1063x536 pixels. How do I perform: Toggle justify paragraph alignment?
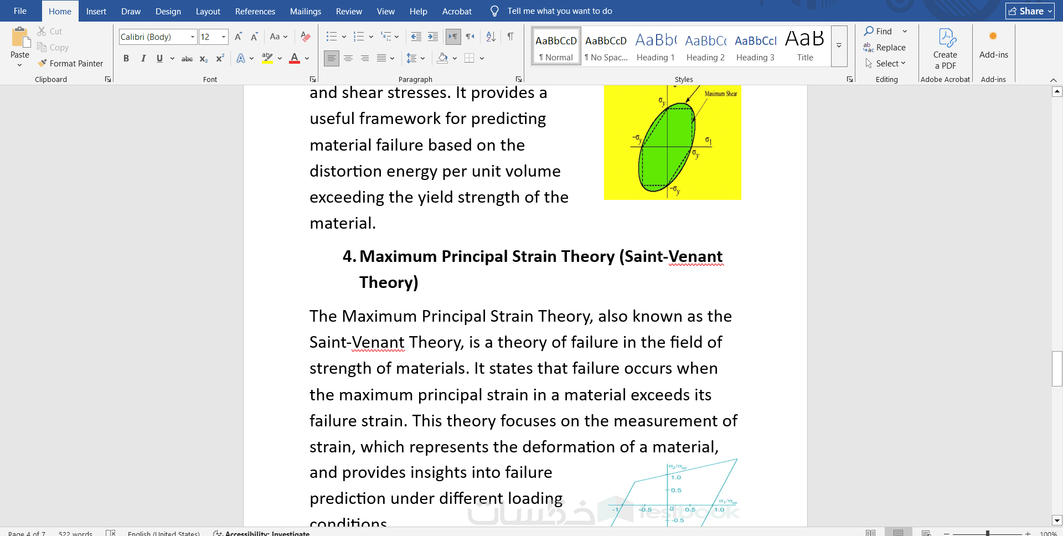381,58
